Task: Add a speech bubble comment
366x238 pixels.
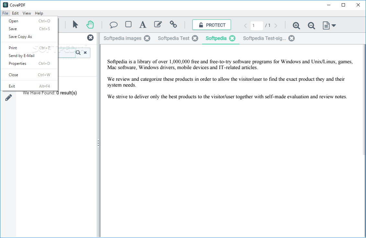Action: 113,25
